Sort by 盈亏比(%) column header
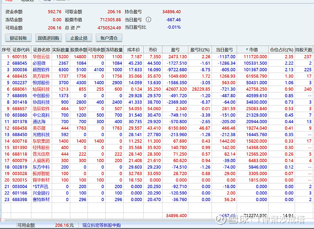Viewport: 314px width, 229px height. (200, 49)
